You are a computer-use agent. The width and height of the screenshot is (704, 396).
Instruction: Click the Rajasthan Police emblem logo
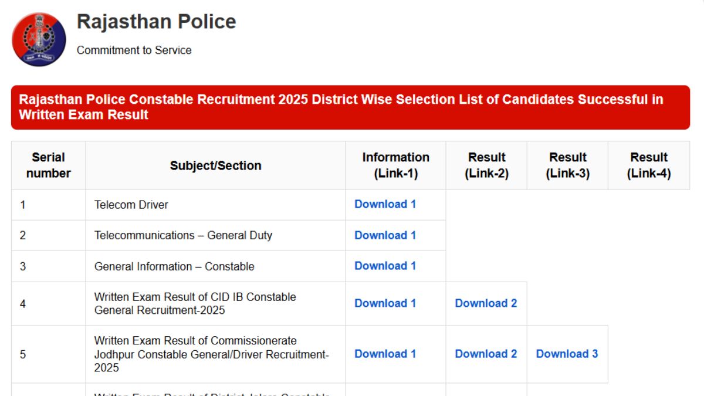39,39
